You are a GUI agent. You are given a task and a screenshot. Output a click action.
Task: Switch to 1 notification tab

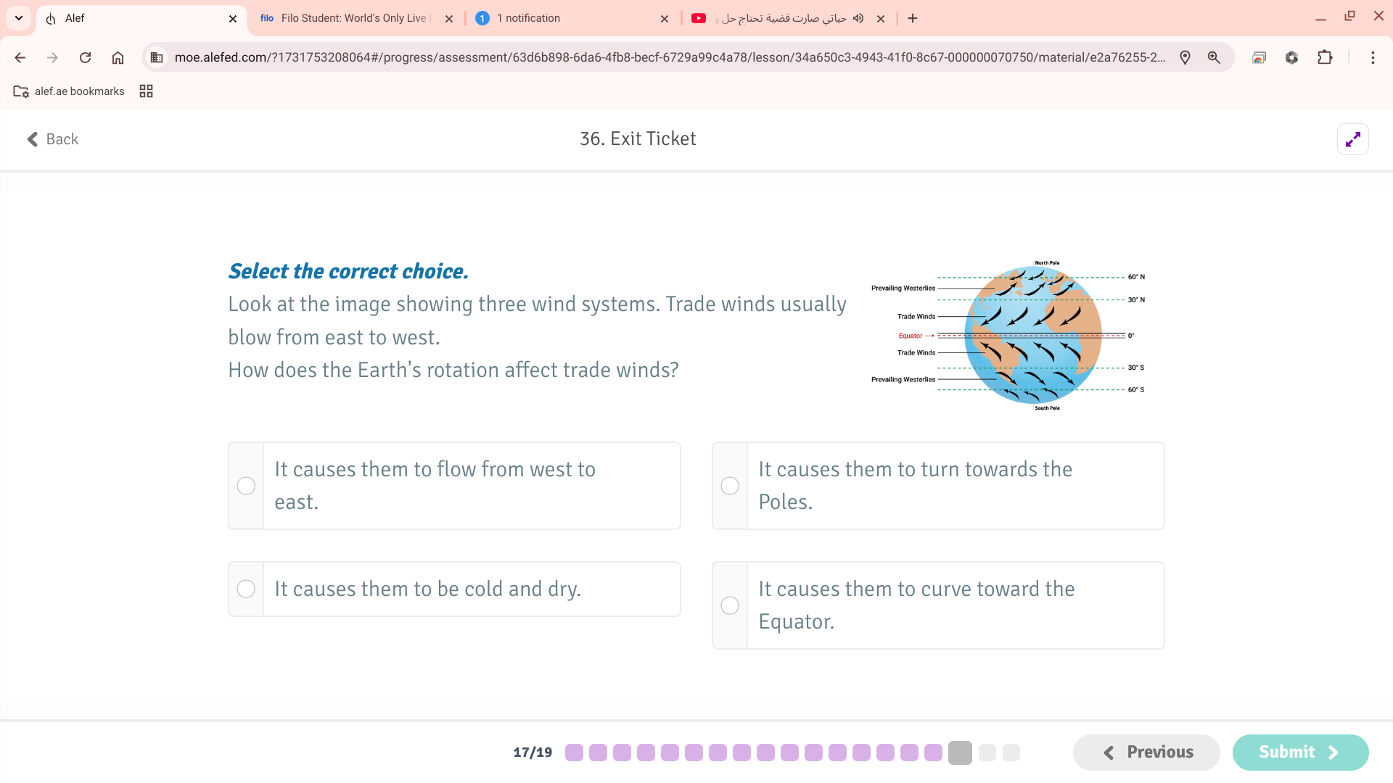566,18
